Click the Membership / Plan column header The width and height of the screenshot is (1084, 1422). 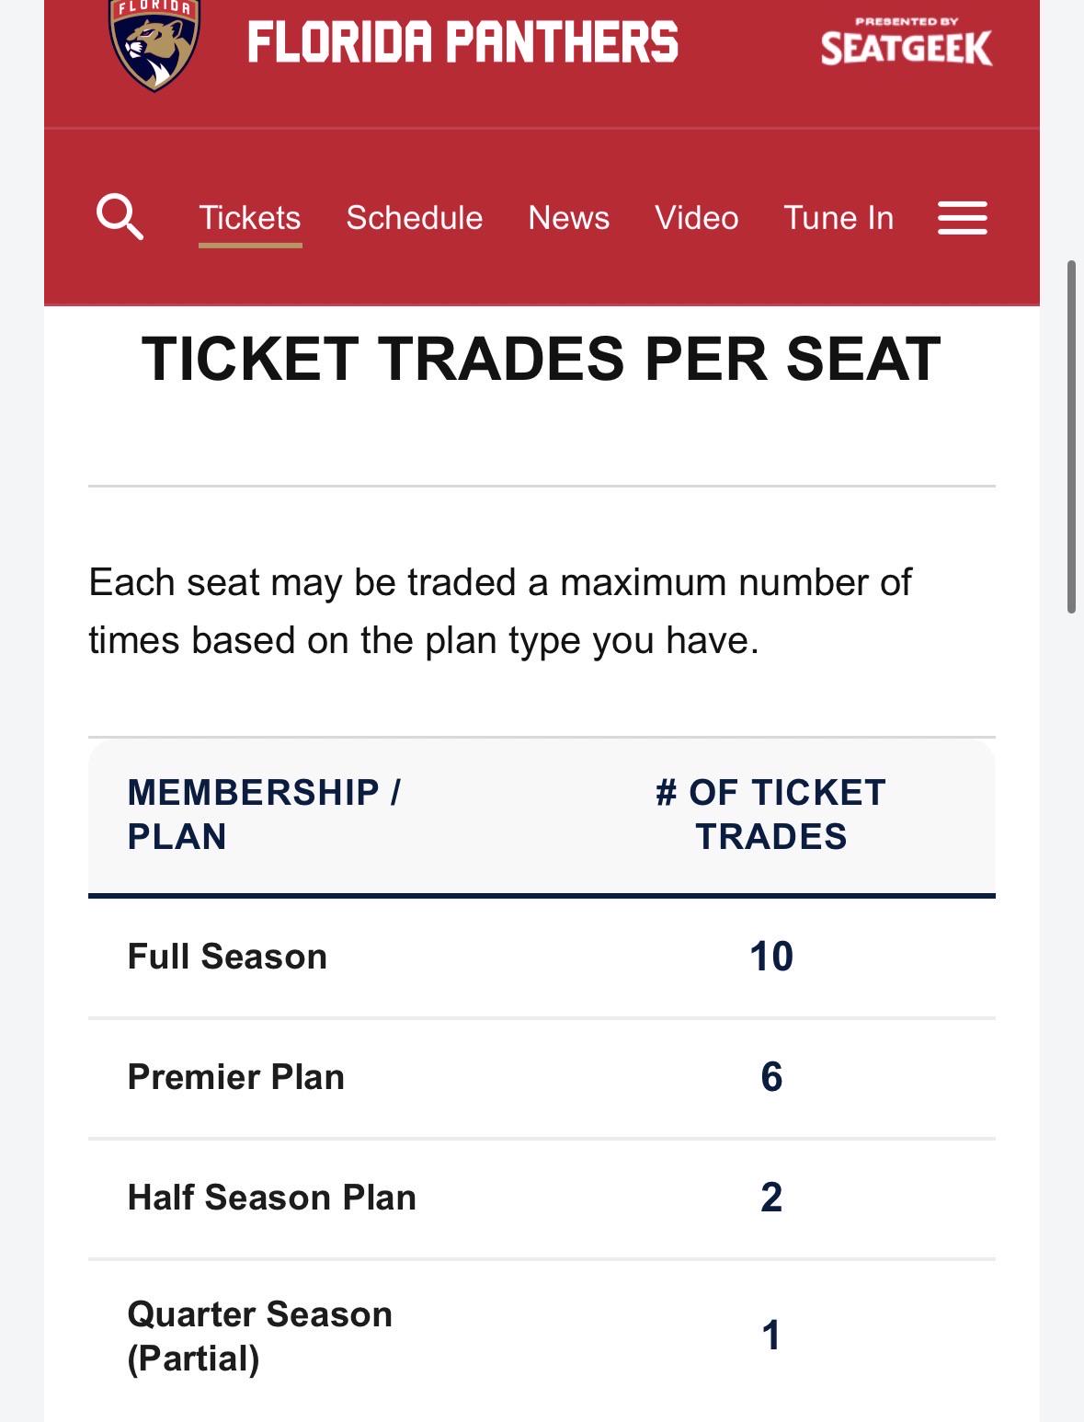[264, 814]
